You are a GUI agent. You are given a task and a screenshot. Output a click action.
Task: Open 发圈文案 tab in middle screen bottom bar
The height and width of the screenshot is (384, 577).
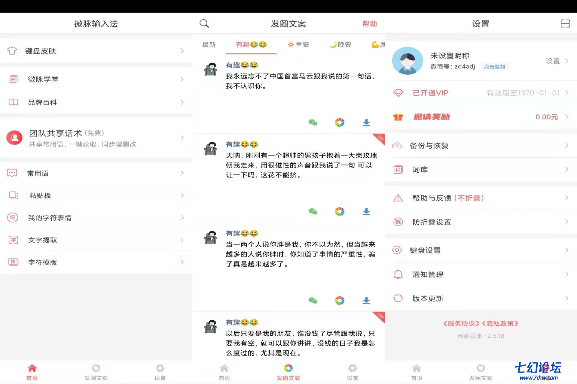(x=288, y=372)
